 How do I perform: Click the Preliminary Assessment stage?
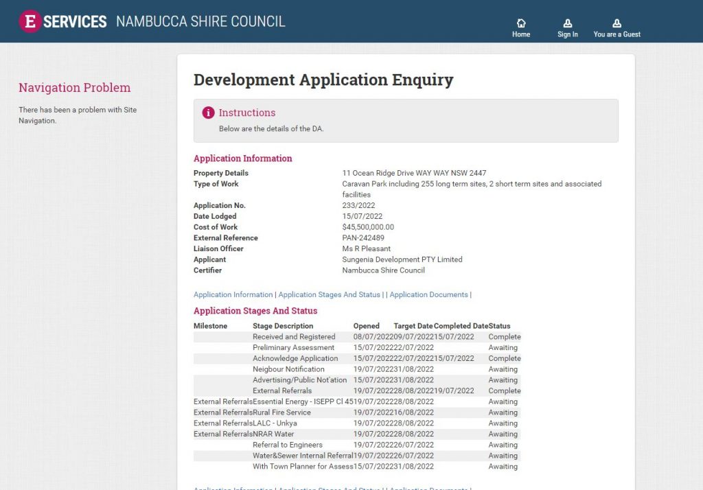(x=294, y=347)
